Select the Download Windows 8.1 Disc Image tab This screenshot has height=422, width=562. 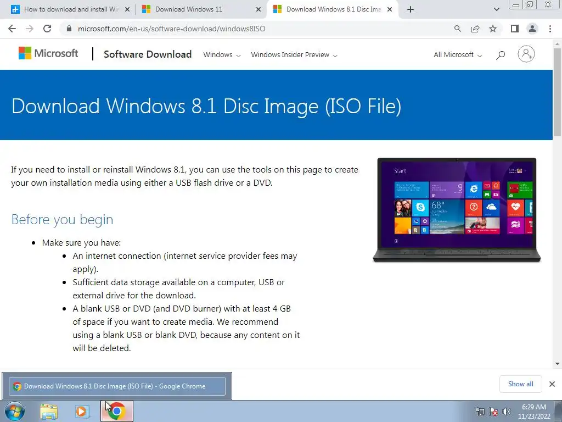(x=333, y=9)
